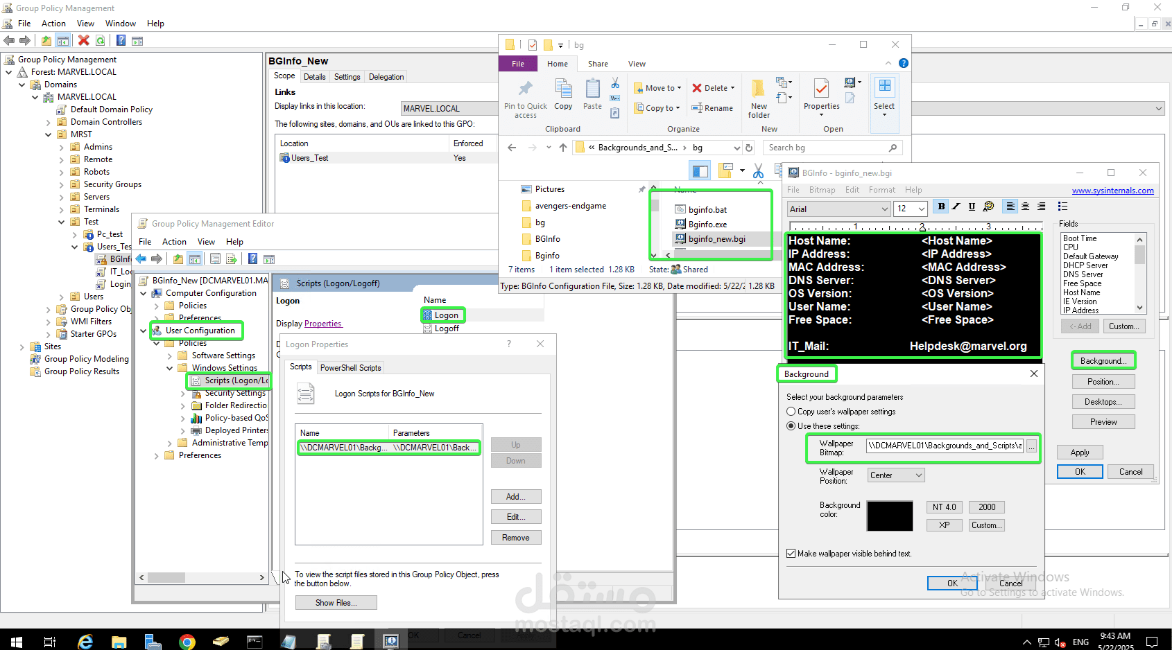Click the Help icon in GPM Editor toolbar

point(253,258)
